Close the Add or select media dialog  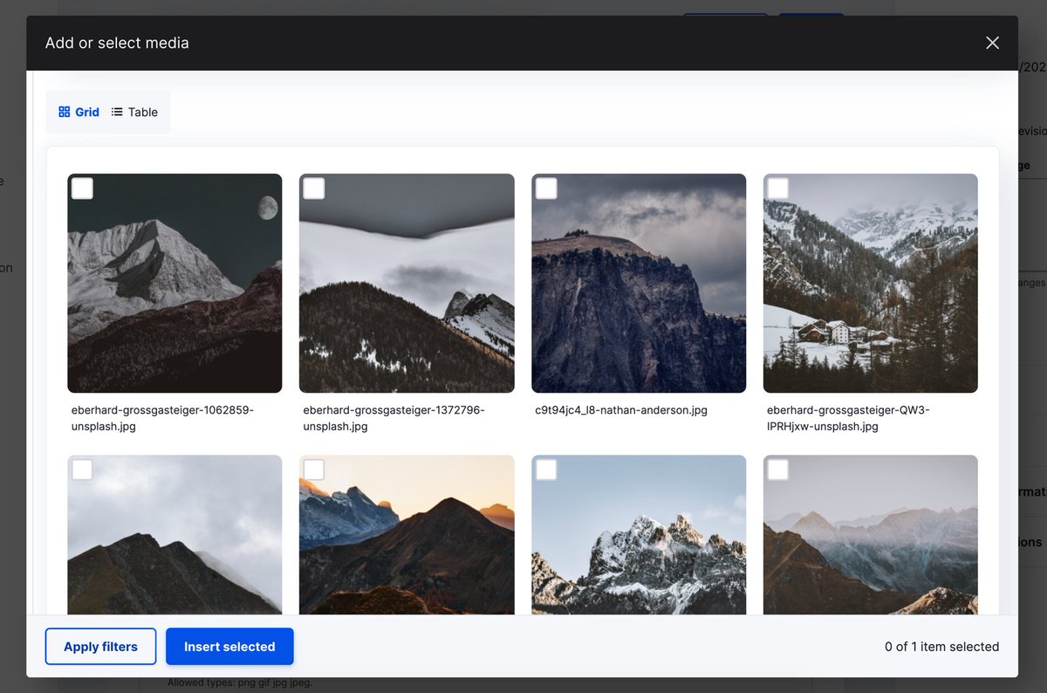pos(992,43)
